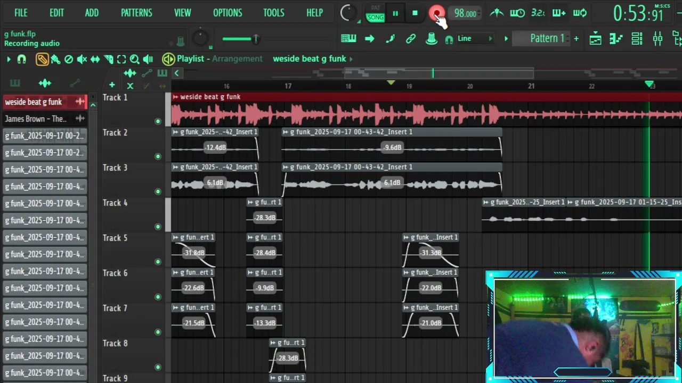Toggle the 3.2.1 countdown before recording
Image resolution: width=682 pixels, height=383 pixels.
(x=538, y=13)
